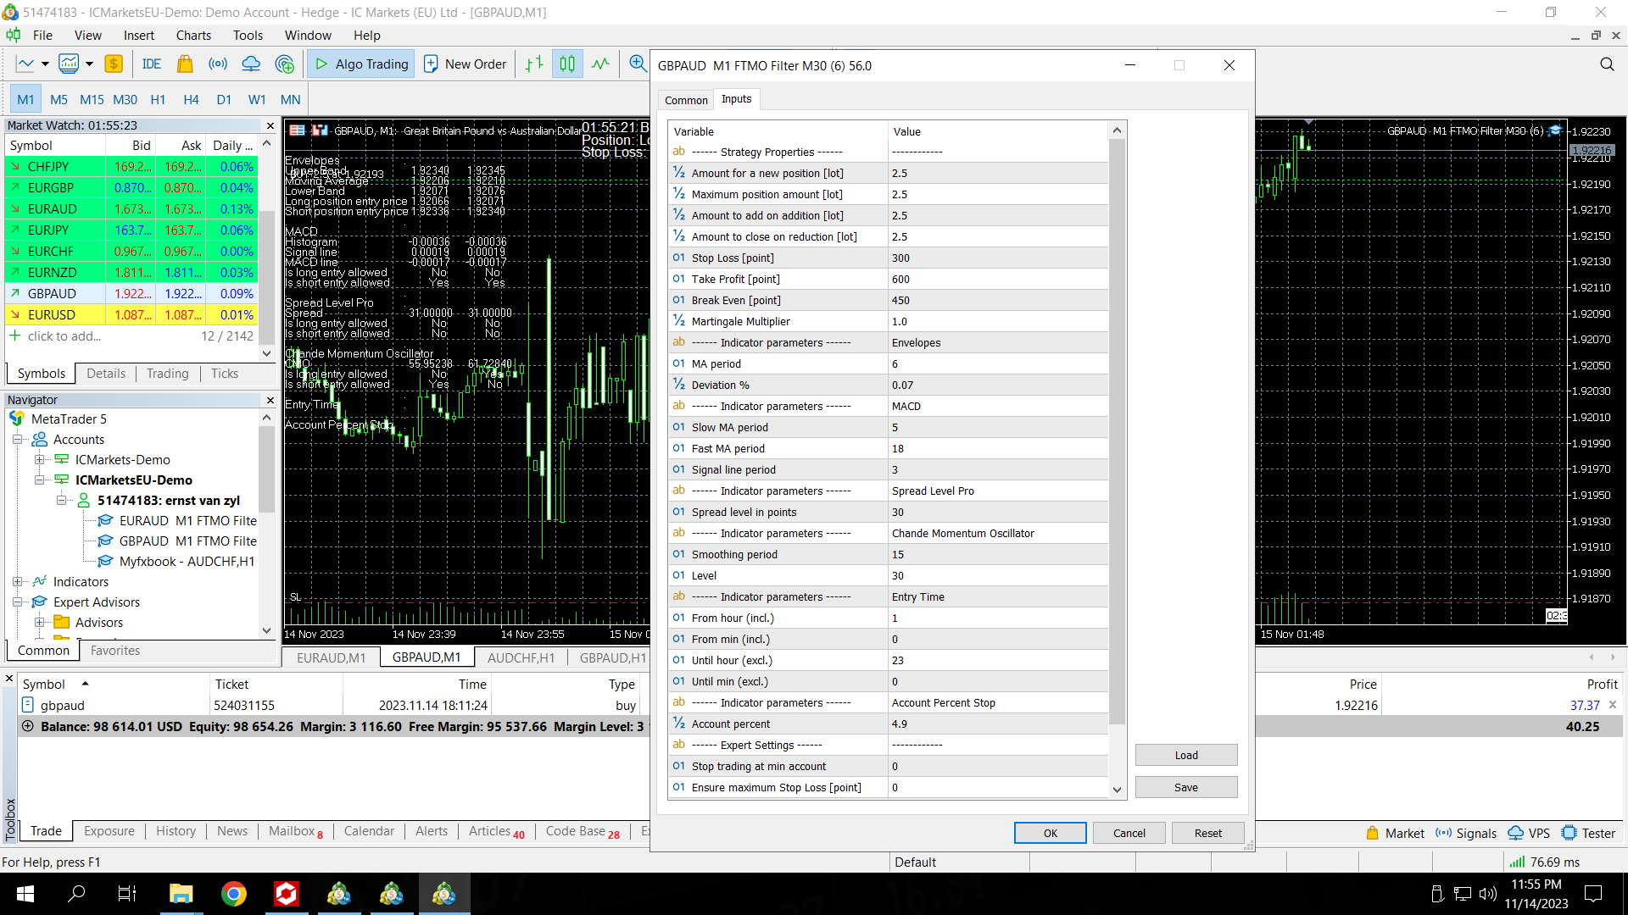Image resolution: width=1628 pixels, height=915 pixels.
Task: Click the inputs list vertical scrollbar thumb
Action: coord(1117,432)
